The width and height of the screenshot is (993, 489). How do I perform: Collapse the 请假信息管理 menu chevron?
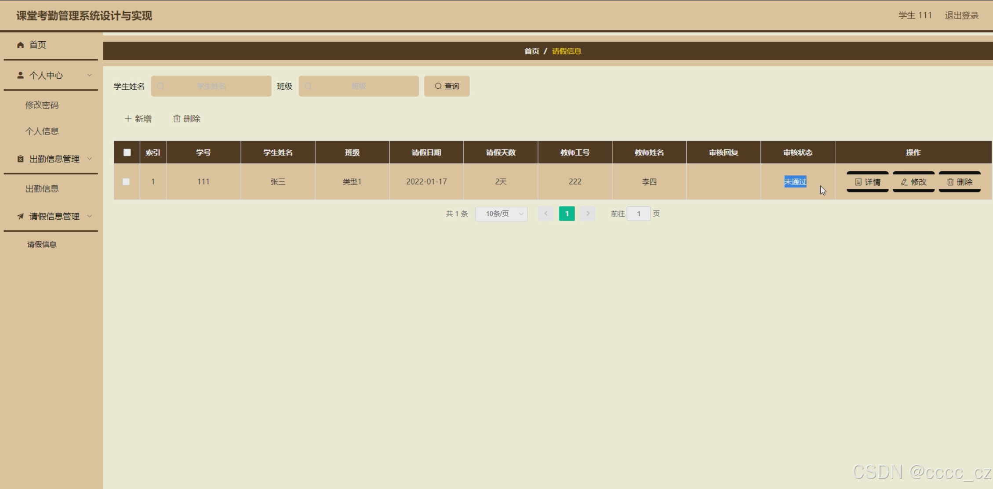[x=90, y=216]
